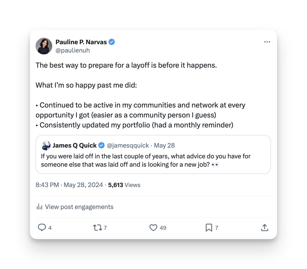The height and width of the screenshot is (269, 307).
Task: Click View post engagements
Action: pyautogui.click(x=79, y=207)
